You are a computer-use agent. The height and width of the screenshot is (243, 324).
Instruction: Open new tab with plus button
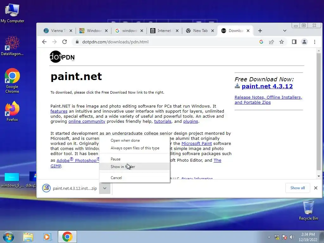click(260, 31)
